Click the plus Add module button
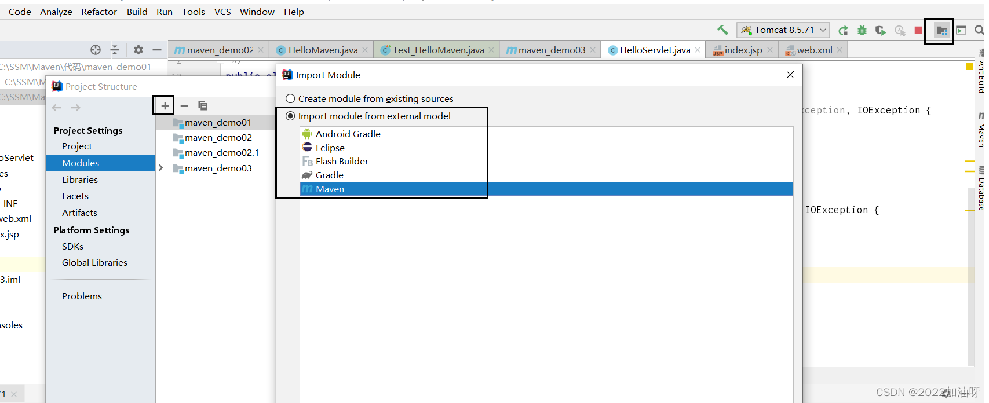The width and height of the screenshot is (989, 403). pos(165,105)
